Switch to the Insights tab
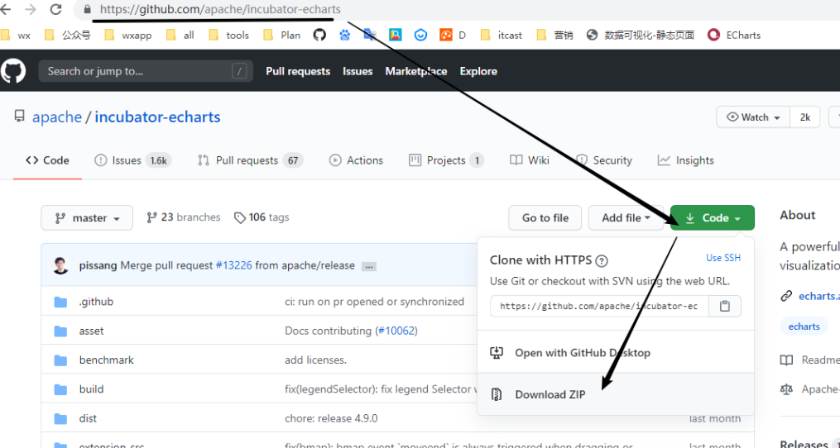The image size is (840, 448). (x=686, y=160)
